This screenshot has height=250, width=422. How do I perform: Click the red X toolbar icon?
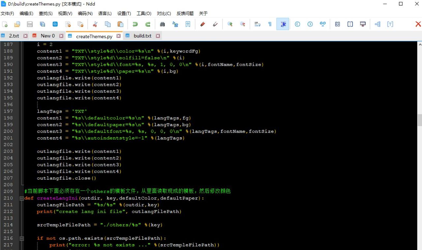click(x=418, y=24)
